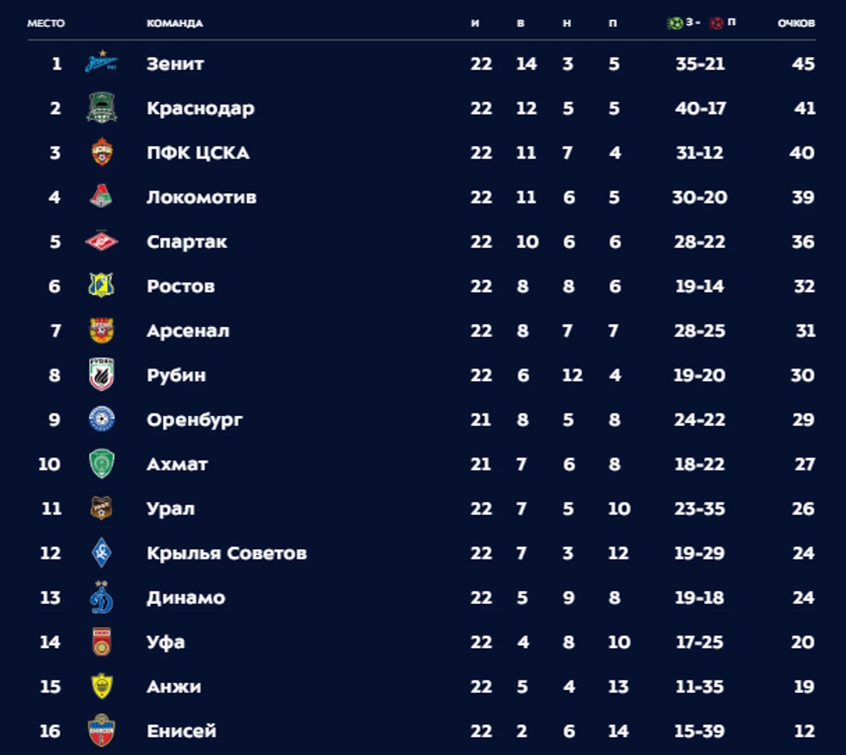Click the Rostov club crest
This screenshot has width=846, height=755.
click(x=101, y=285)
